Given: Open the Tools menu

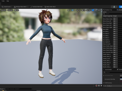Looking at the screenshot, I should click(3, 1).
